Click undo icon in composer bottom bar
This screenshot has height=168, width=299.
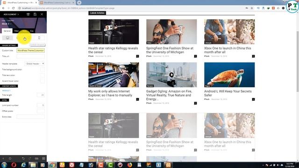point(23,159)
